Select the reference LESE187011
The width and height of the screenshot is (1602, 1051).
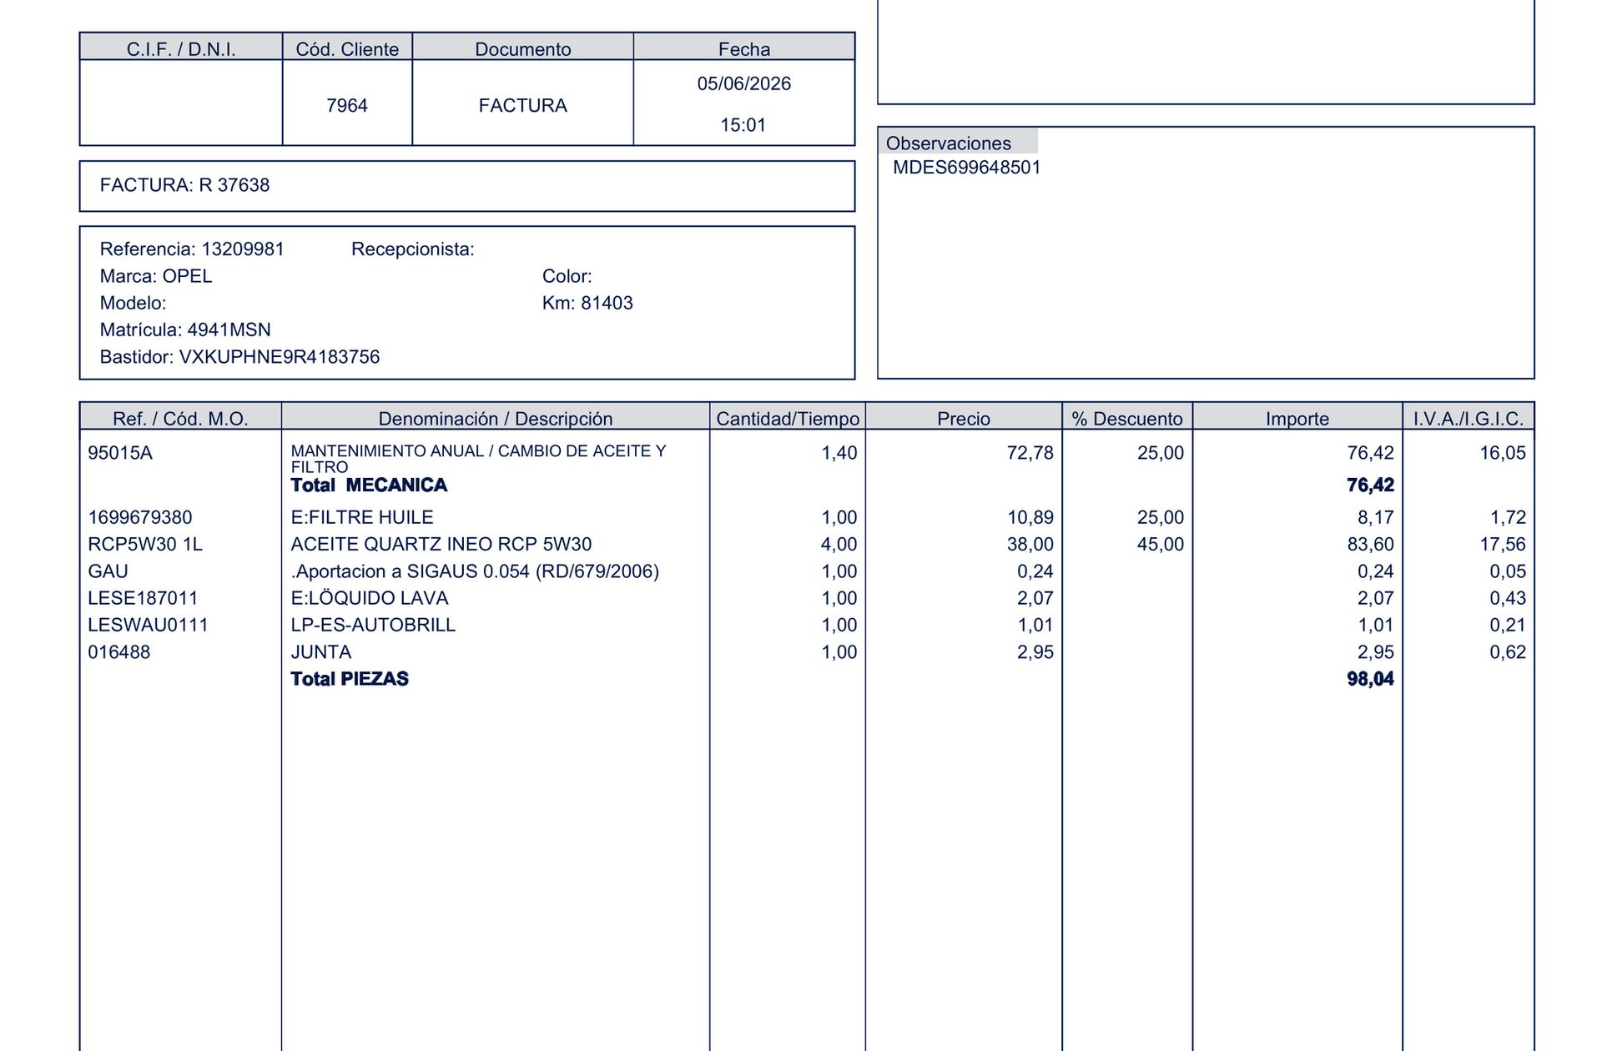(x=143, y=598)
